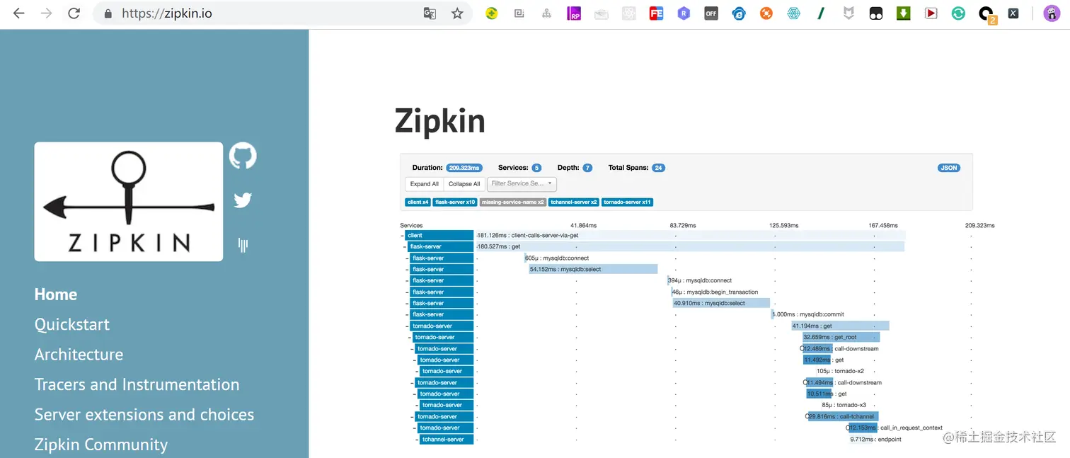Click the orange lifebuoy extension icon

[766, 13]
